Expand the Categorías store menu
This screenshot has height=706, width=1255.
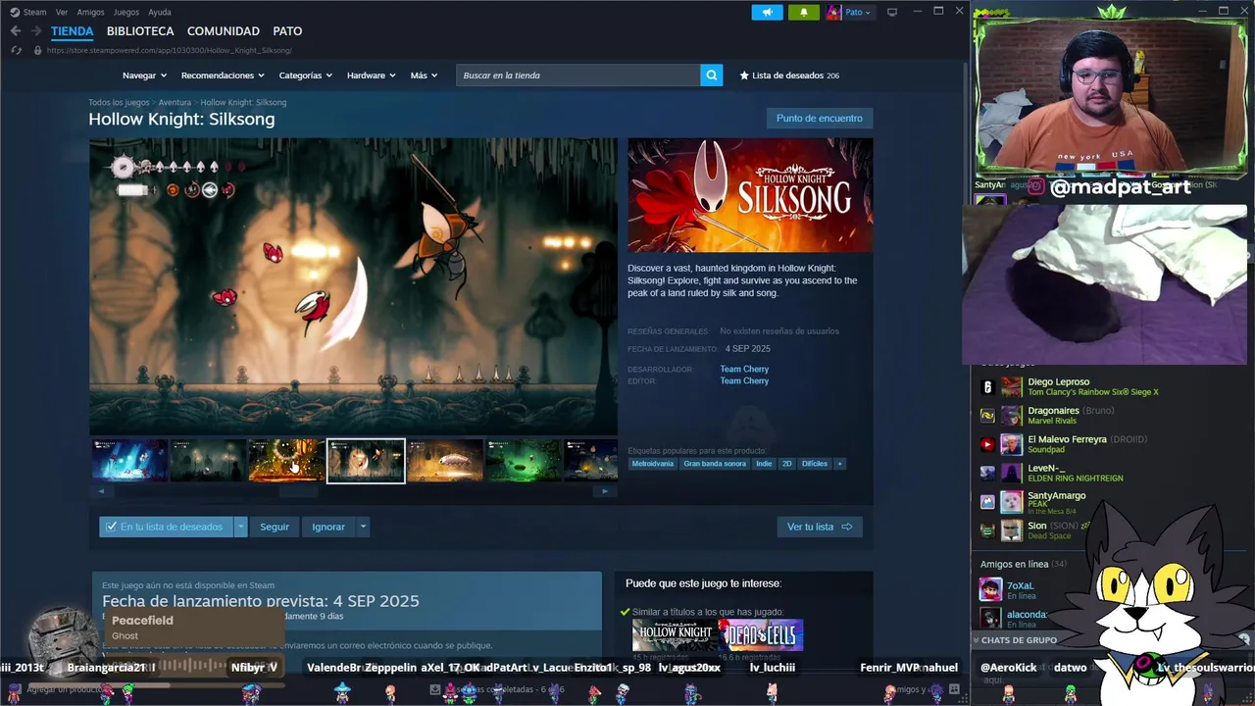[x=305, y=76]
